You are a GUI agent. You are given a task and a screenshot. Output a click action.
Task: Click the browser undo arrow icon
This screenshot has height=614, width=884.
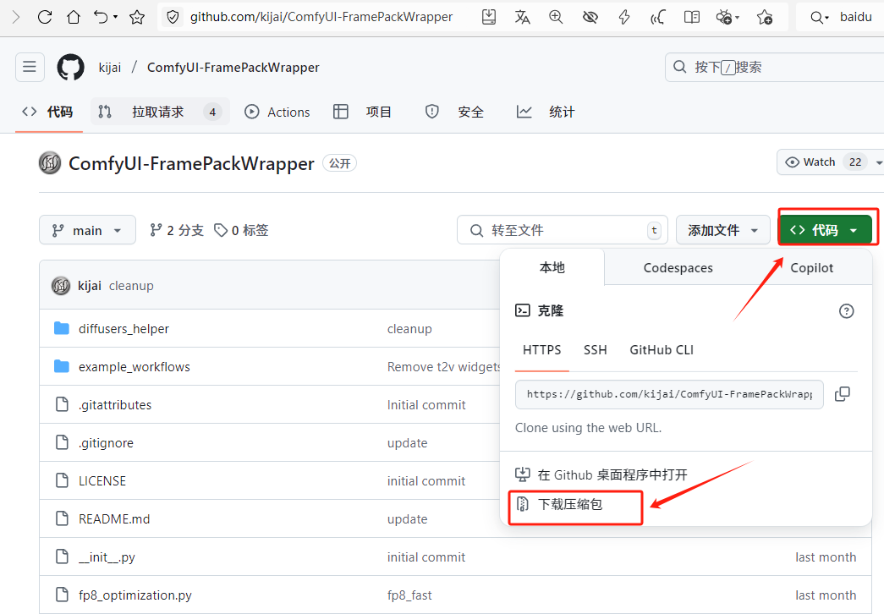click(x=102, y=17)
